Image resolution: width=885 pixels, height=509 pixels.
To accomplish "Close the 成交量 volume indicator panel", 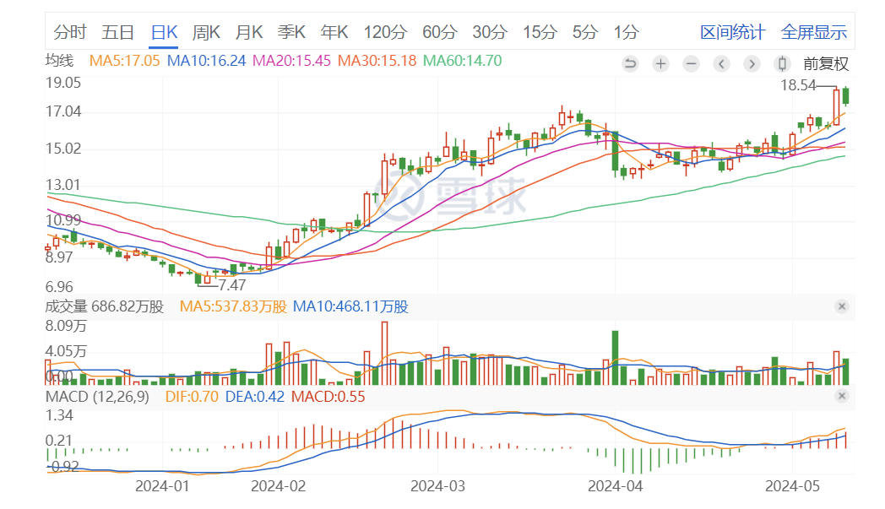I will pyautogui.click(x=841, y=306).
